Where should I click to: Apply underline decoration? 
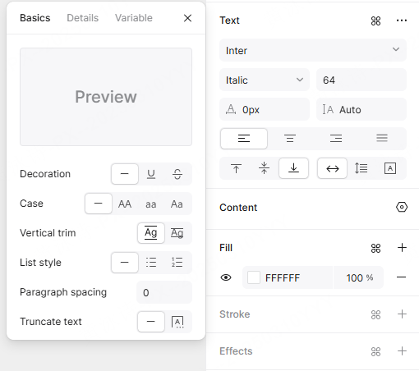(151, 174)
